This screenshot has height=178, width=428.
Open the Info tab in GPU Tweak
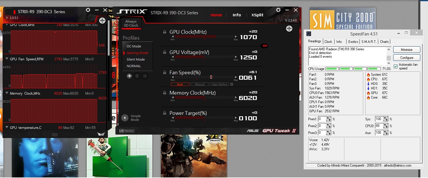pyautogui.click(x=237, y=15)
